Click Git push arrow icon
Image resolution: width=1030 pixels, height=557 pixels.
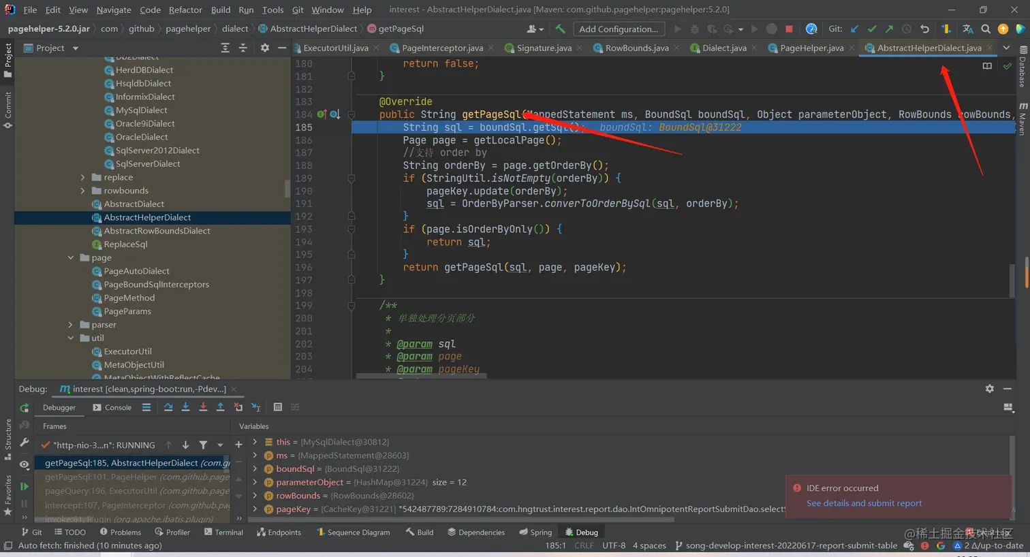coord(889,29)
